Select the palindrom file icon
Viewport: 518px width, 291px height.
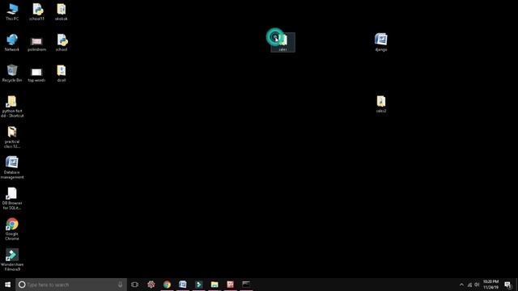click(36, 44)
